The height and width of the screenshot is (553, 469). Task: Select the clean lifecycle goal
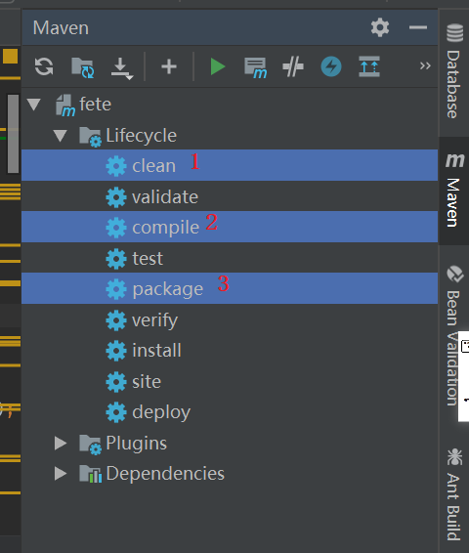click(230, 165)
